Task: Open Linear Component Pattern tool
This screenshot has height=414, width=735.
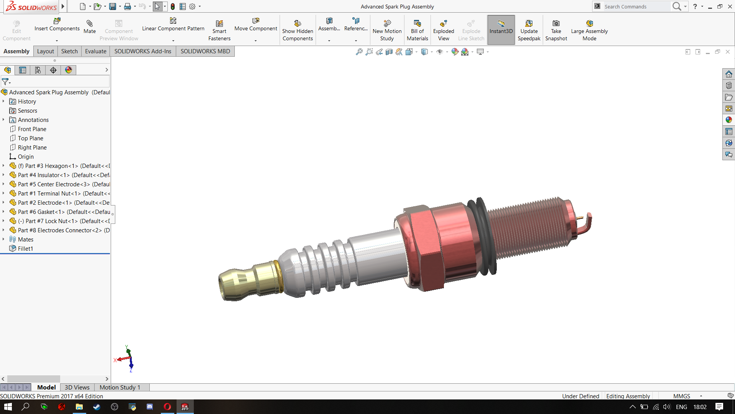Action: [173, 25]
